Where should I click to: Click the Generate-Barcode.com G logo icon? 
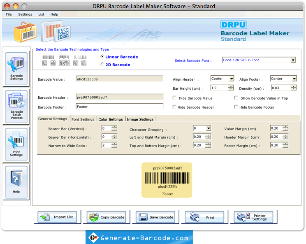[x=93, y=237]
